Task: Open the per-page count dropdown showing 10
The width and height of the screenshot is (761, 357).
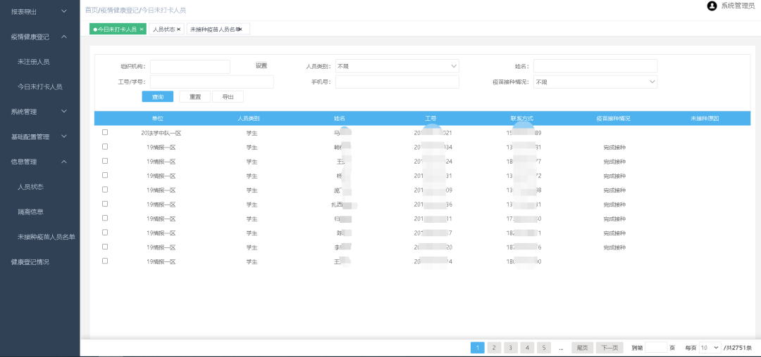Action: [710, 347]
